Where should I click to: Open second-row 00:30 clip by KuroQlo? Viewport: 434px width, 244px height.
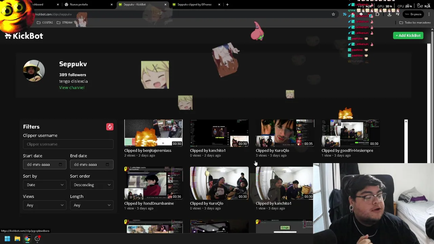click(219, 183)
